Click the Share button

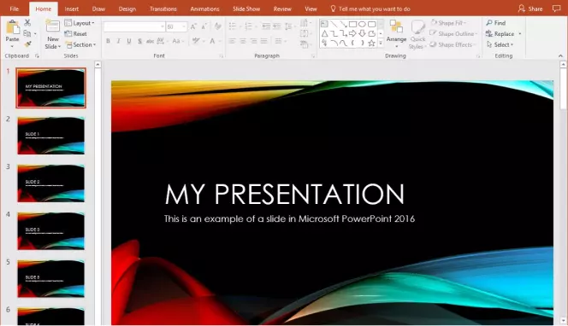click(530, 9)
